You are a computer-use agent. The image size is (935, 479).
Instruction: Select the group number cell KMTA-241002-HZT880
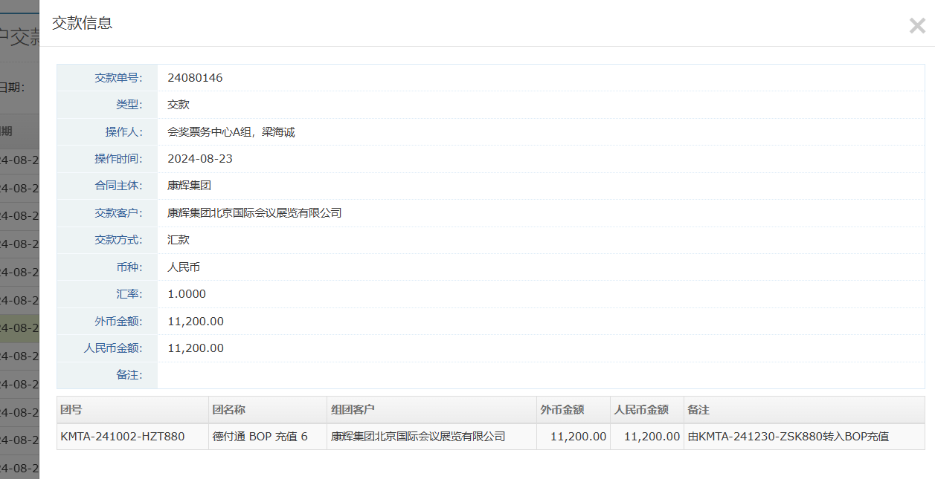(123, 437)
